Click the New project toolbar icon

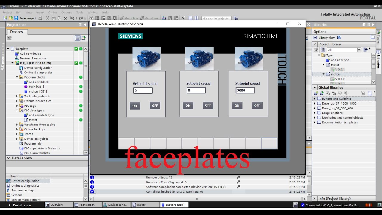(5, 18)
